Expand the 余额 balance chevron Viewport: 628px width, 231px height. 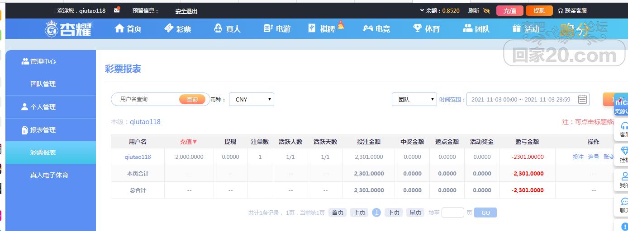point(422,10)
